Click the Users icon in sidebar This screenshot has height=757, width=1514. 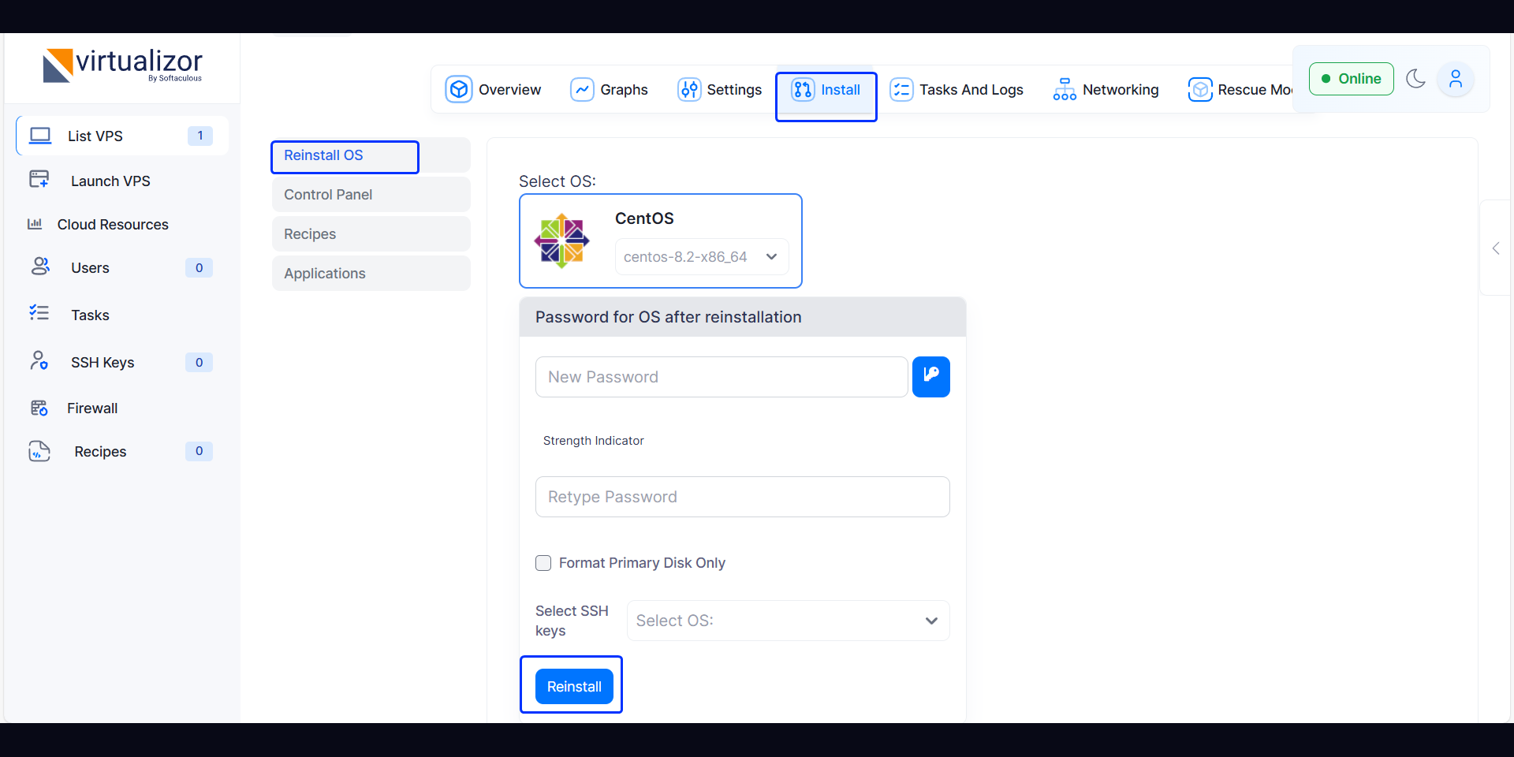coord(40,267)
